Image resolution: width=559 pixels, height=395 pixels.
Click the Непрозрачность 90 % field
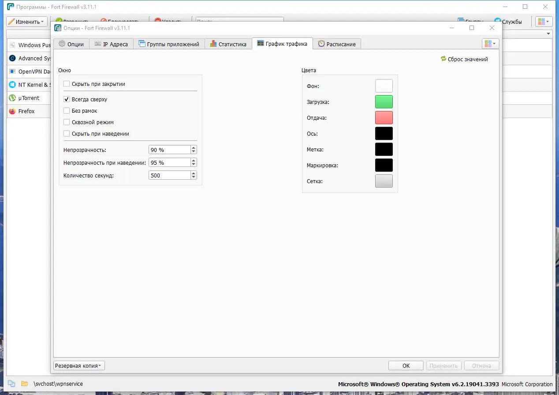point(170,150)
